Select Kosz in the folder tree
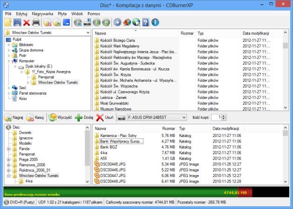 click(x=23, y=99)
